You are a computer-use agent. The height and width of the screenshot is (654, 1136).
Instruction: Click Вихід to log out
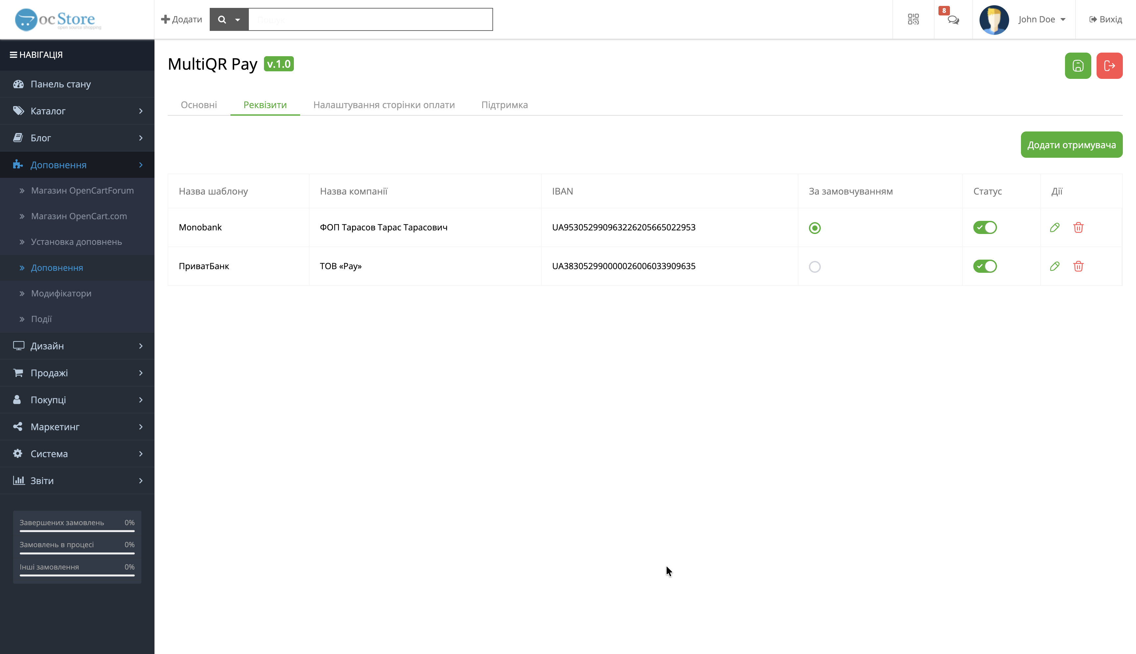[1105, 19]
